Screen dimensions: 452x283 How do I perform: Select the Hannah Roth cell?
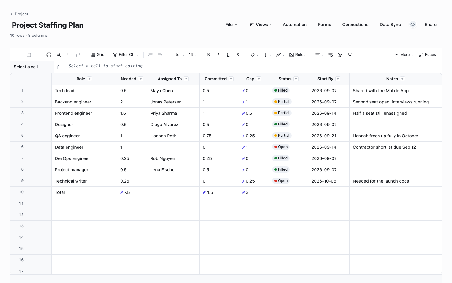173,136
